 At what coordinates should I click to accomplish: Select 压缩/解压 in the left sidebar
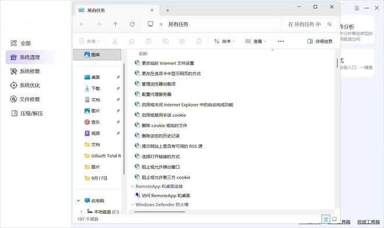tap(27, 113)
